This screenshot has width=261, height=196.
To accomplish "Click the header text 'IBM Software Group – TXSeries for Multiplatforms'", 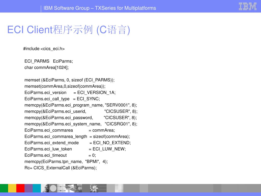I will (100, 8).
